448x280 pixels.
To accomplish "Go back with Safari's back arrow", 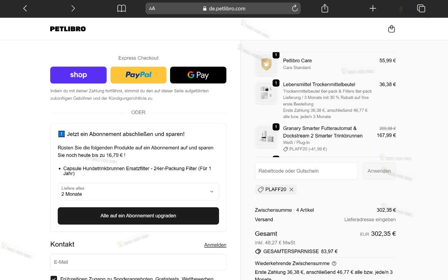I will [x=25, y=8].
